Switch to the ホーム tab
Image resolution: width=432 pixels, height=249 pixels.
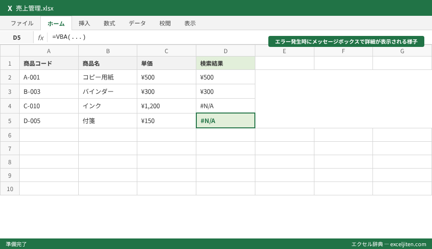56,23
